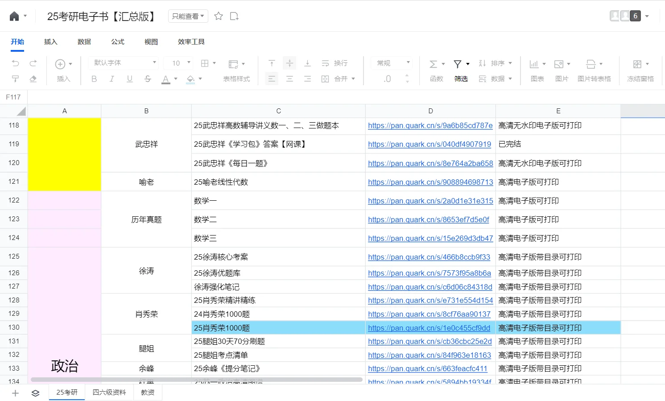Viewport: 665px width, 401px height.
Task: Open the fill color dropdown arrow
Action: (200, 79)
